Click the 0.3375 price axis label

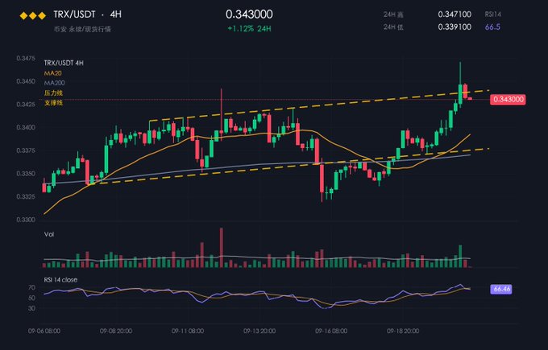[x=26, y=150]
